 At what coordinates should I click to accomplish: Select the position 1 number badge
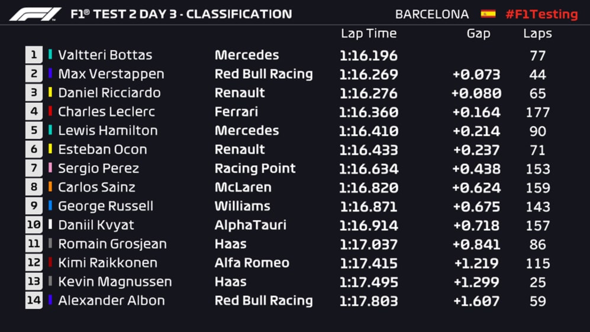point(34,55)
